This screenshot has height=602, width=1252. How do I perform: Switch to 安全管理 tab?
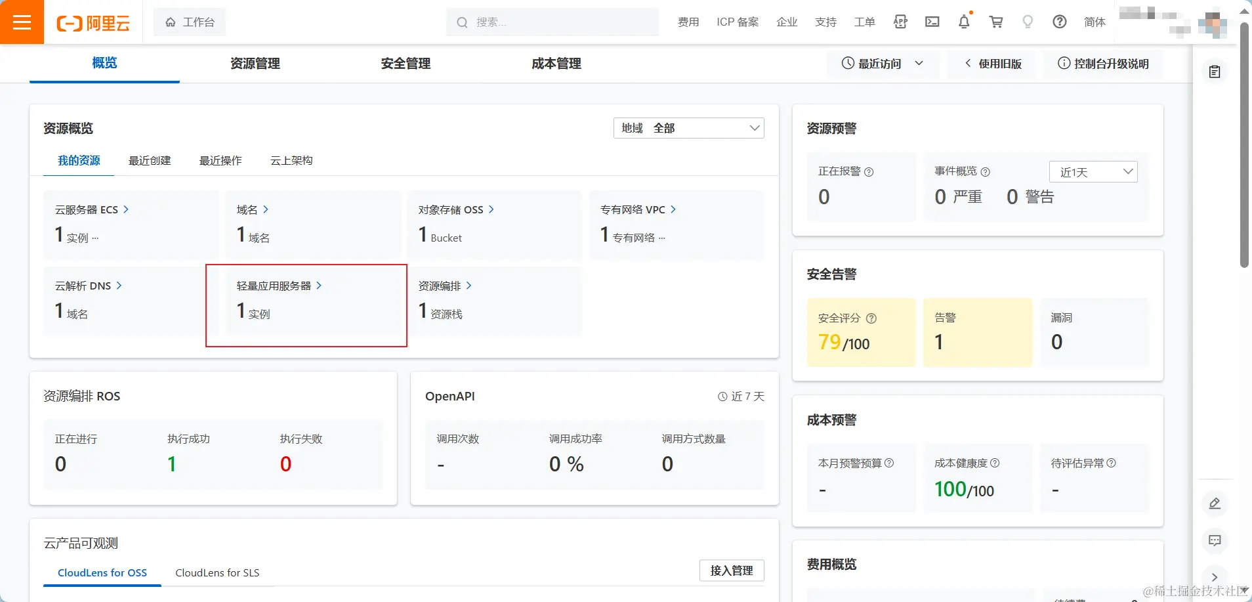tap(406, 64)
